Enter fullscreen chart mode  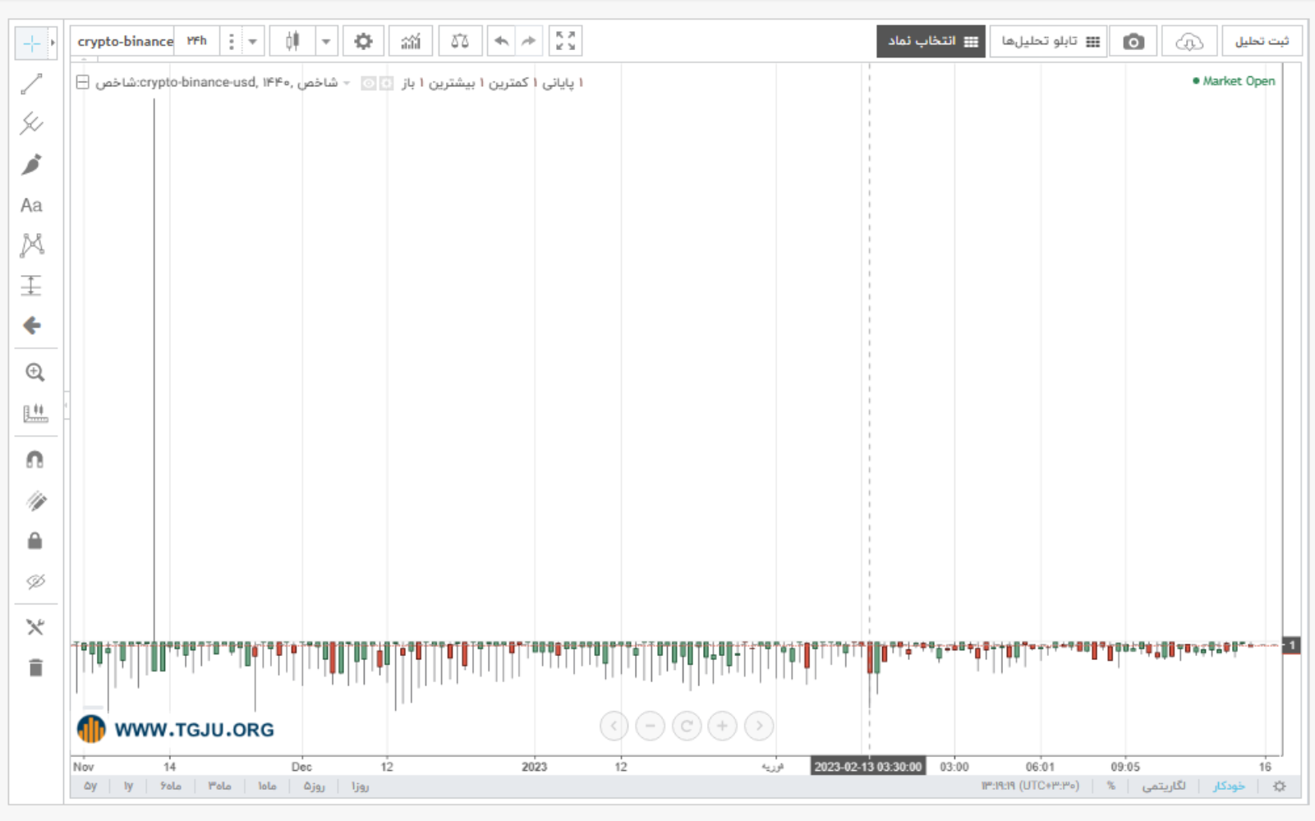pos(565,41)
